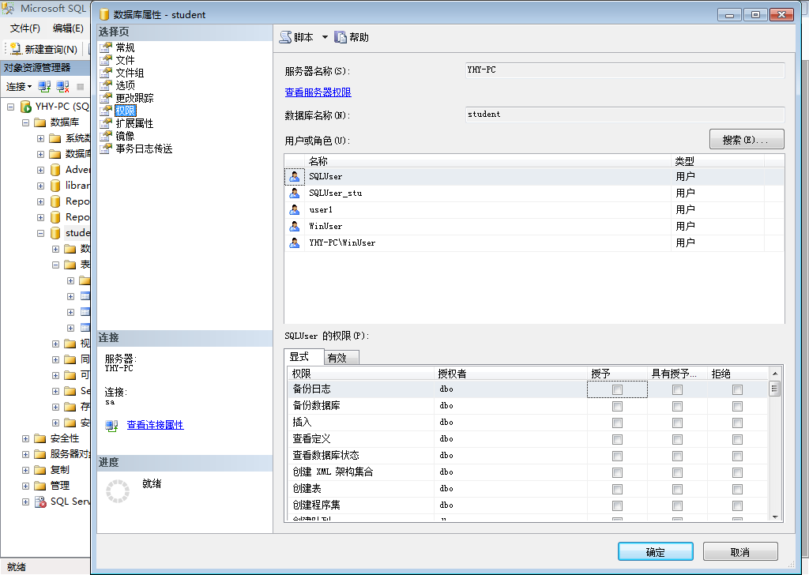Click the stop icon in Object Explorer toolbar
This screenshot has height=575, width=809.
tap(81, 87)
